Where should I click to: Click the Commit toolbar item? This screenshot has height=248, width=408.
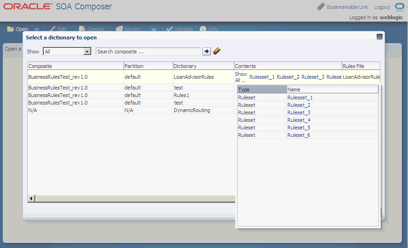94,29
